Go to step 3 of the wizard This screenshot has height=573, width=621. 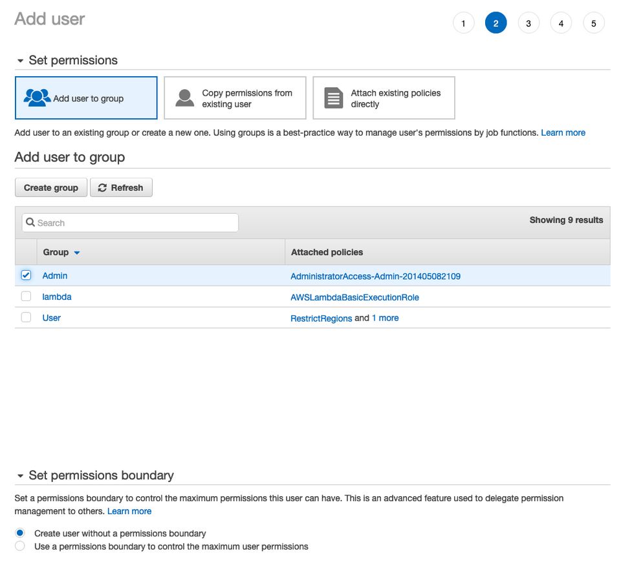pos(528,23)
